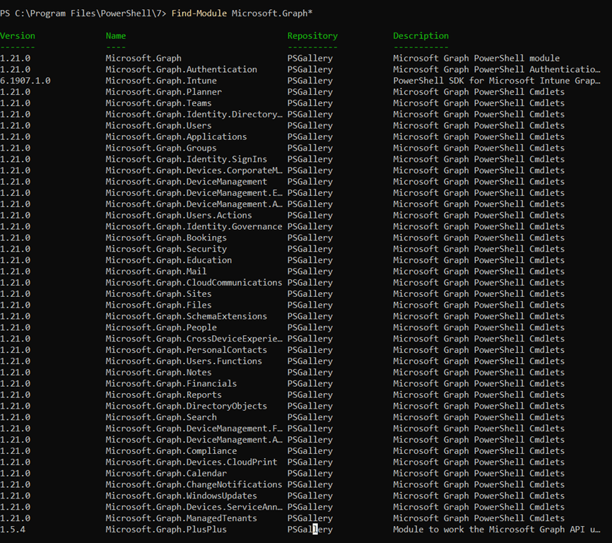Select the Microsoft.Graph.Notes module name
612x543 pixels.
[158, 373]
